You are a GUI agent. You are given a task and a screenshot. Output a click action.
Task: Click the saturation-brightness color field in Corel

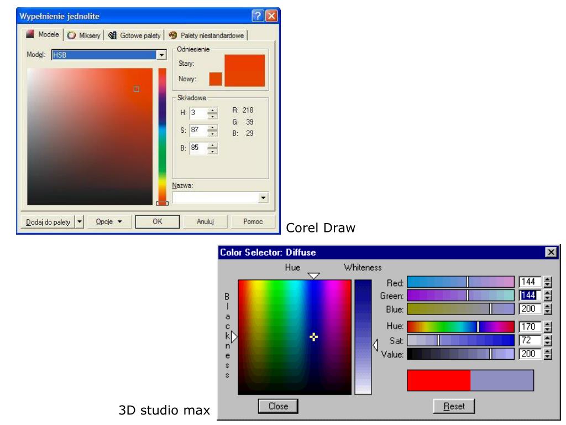click(x=90, y=137)
